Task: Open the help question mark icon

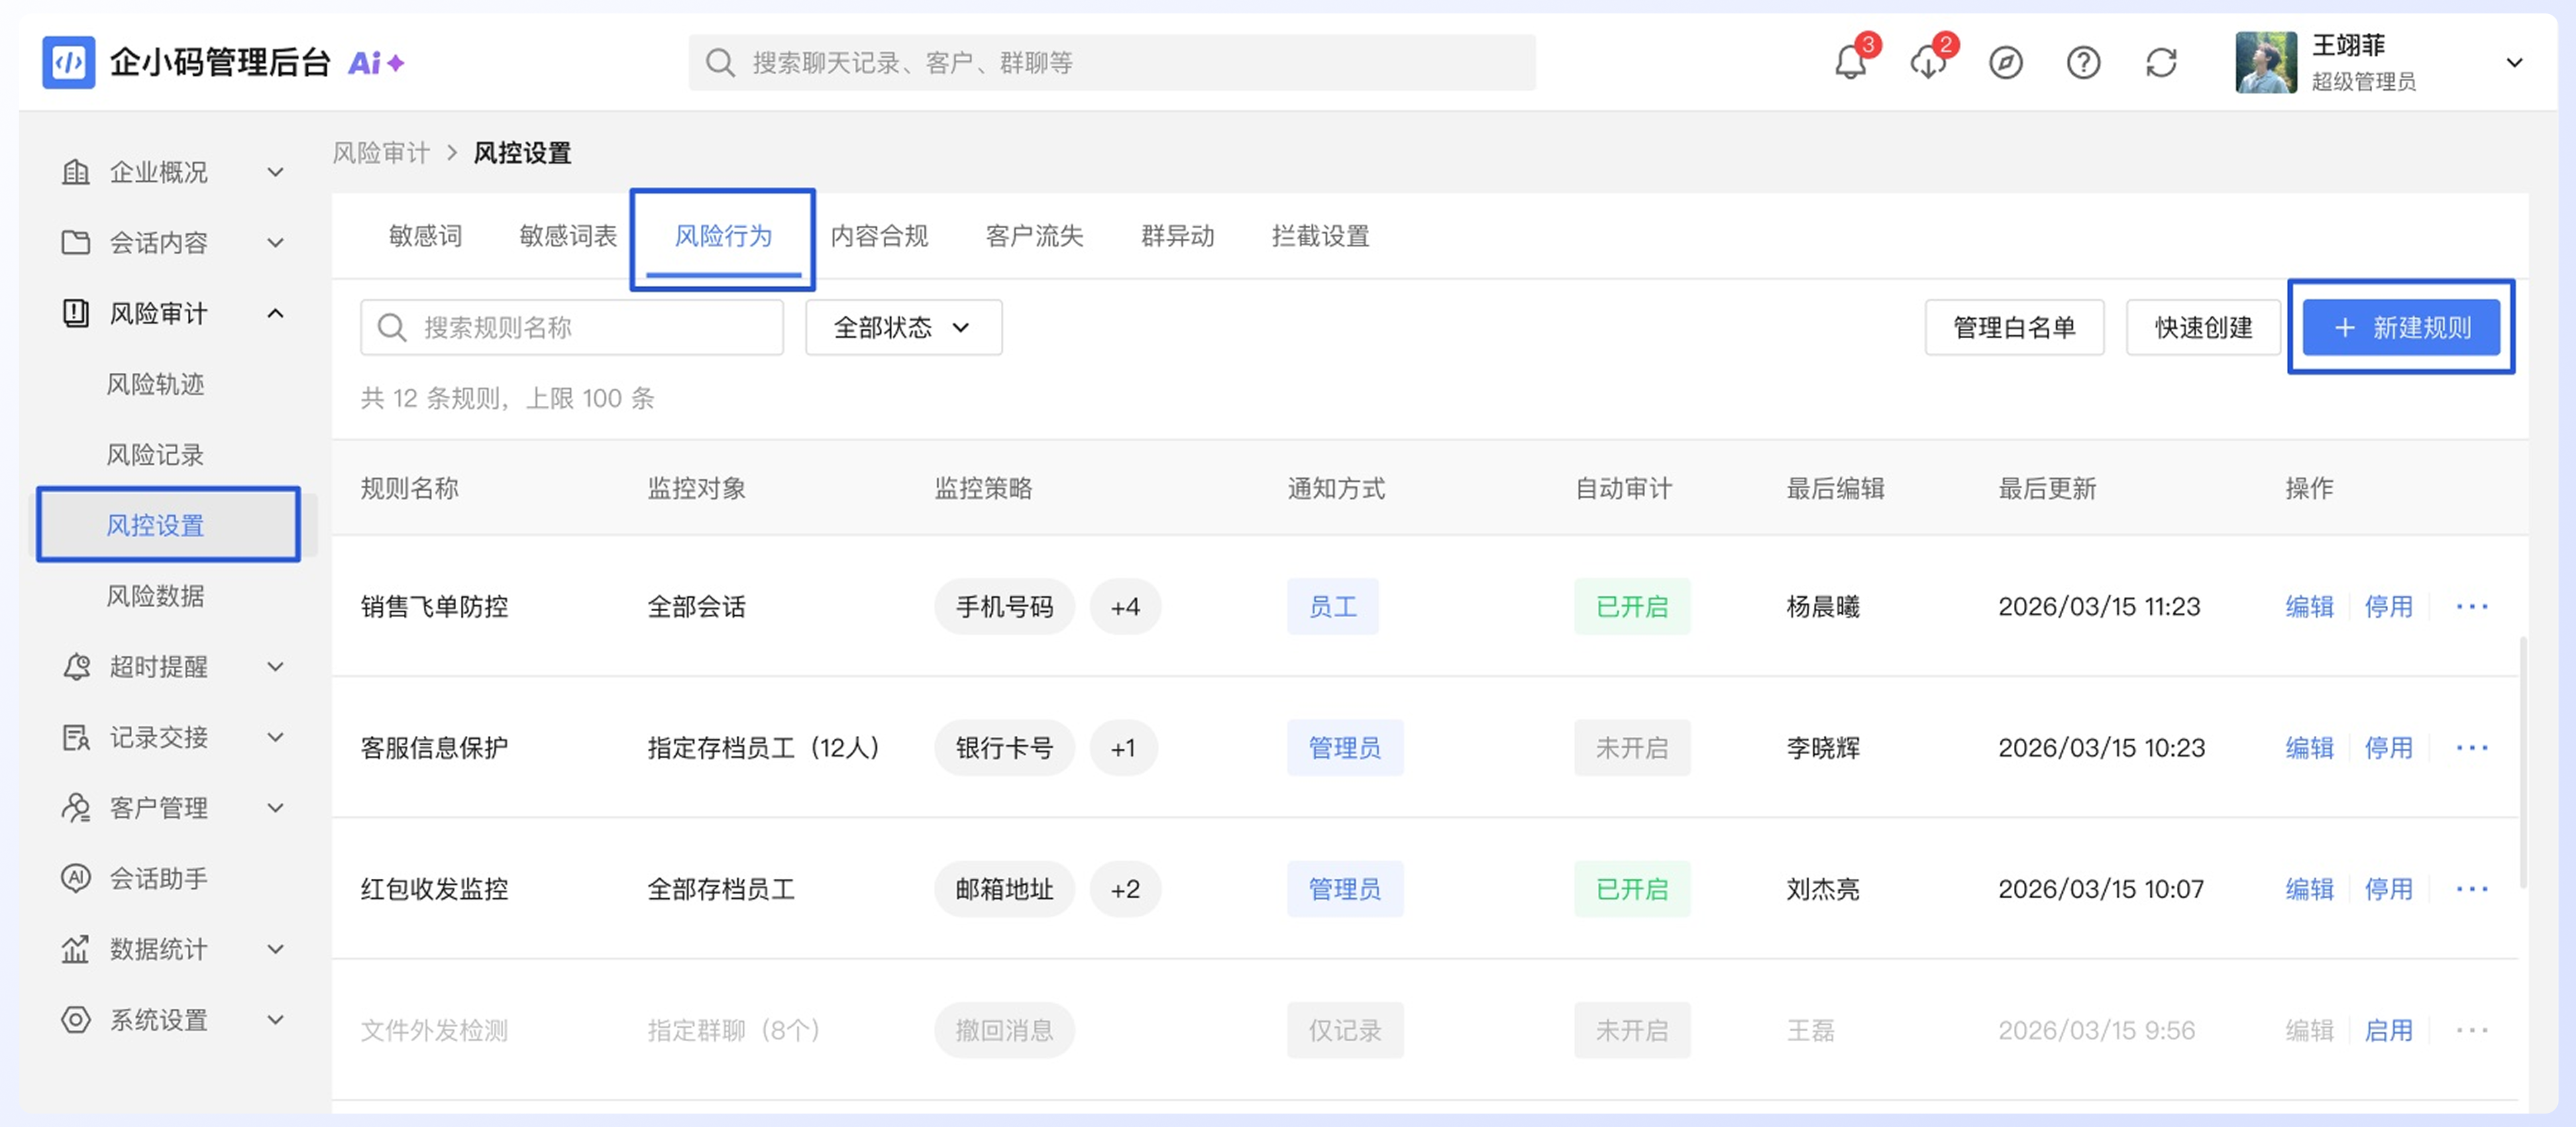Action: click(x=2083, y=63)
